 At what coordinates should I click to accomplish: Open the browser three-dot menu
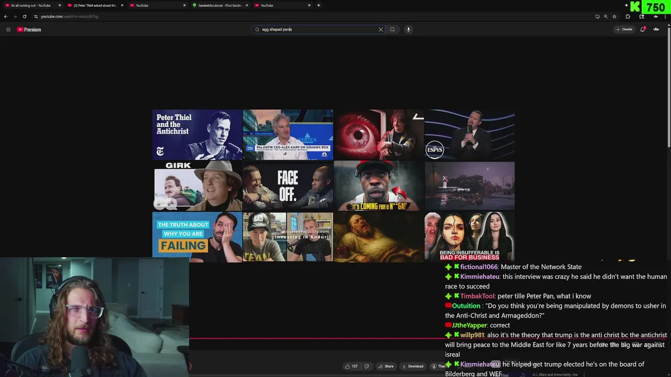pos(666,16)
